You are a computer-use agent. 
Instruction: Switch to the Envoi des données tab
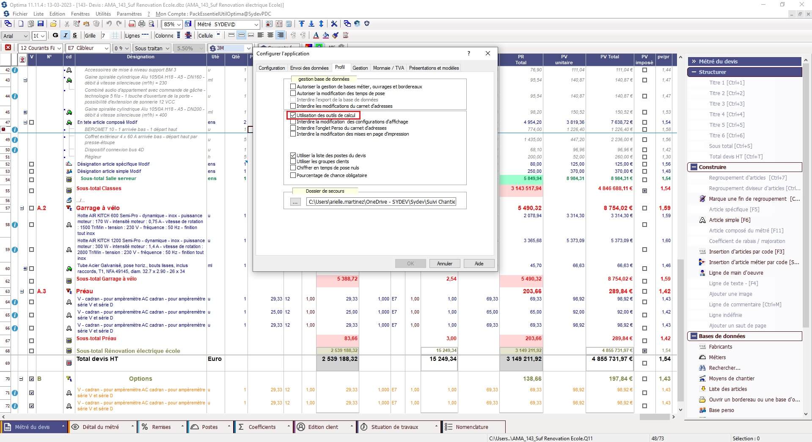pos(309,68)
